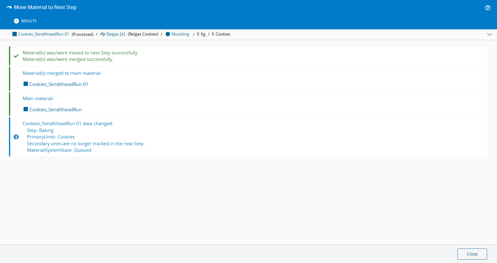
Task: Open the Moulding step link
Action: pos(180,34)
